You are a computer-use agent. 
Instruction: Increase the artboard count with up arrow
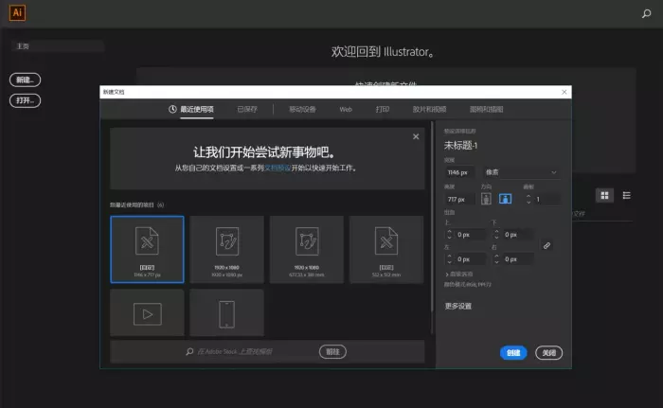tap(529, 196)
